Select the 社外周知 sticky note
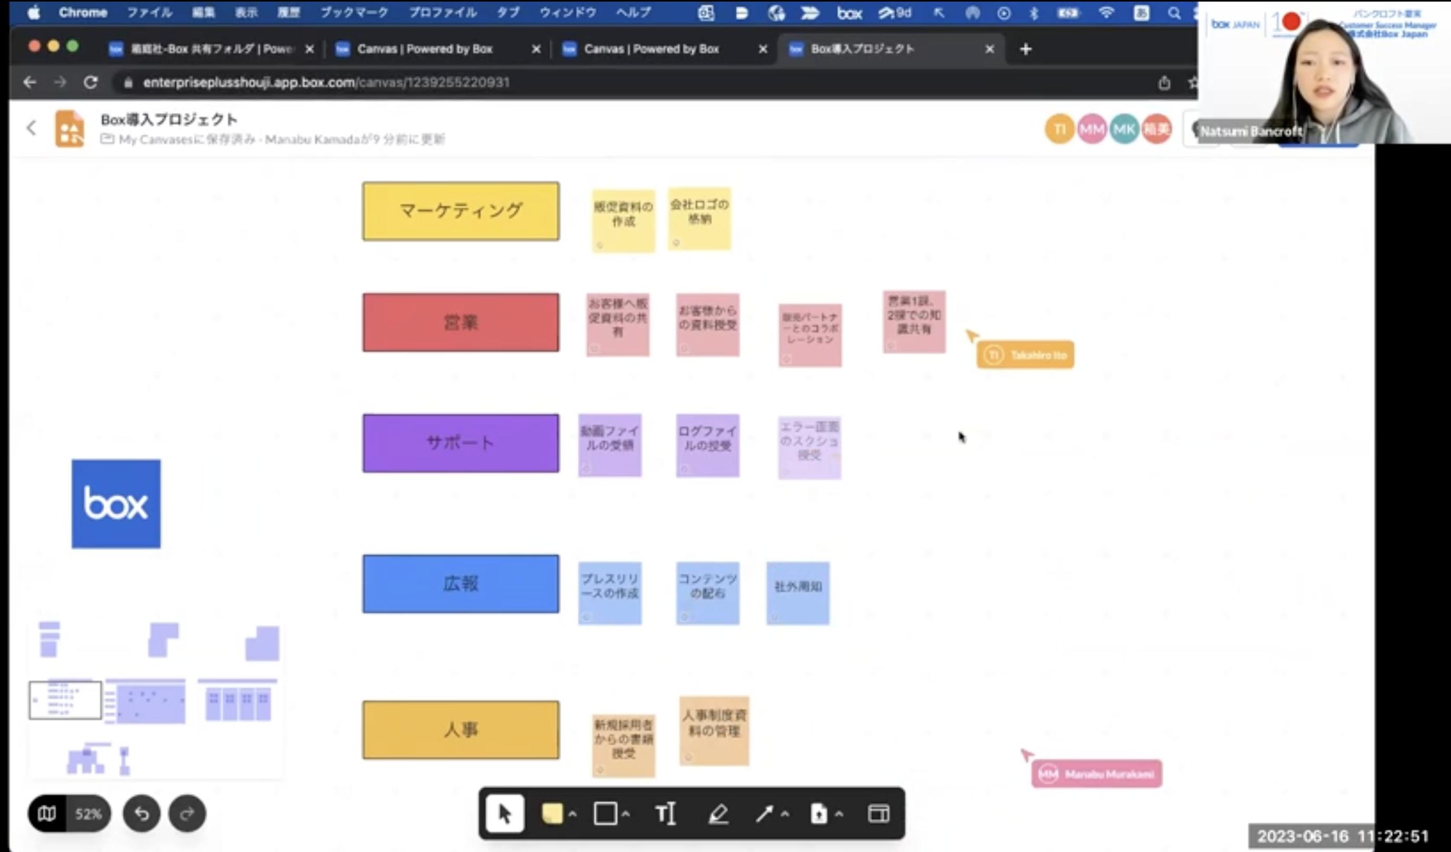 click(798, 593)
